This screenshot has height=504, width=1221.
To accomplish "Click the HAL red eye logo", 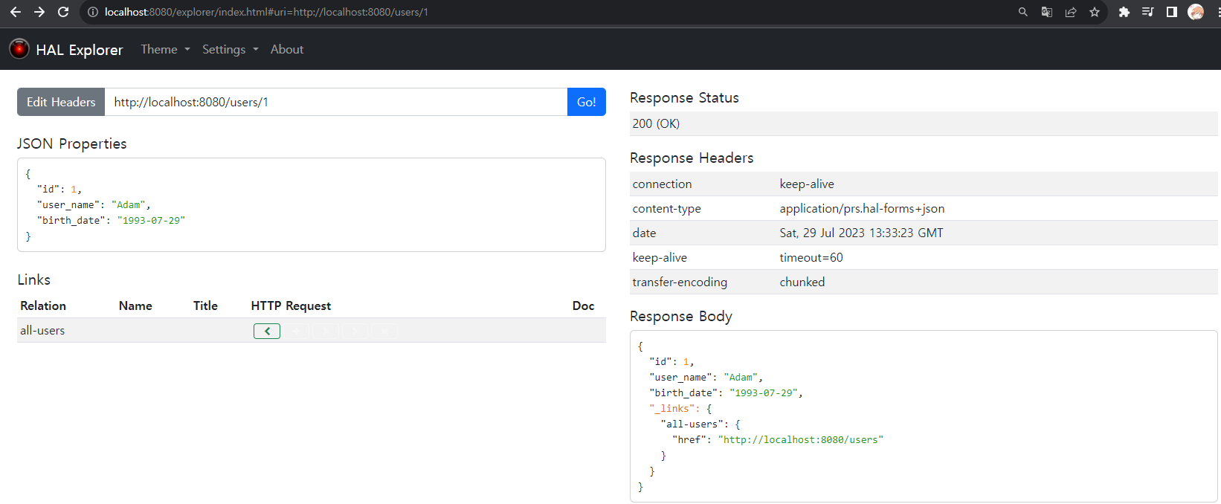I will pos(19,49).
